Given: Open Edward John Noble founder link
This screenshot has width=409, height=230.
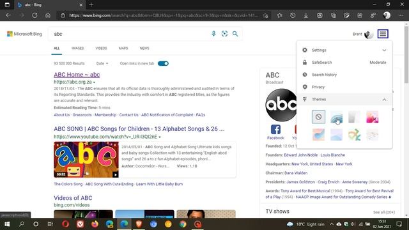Looking at the screenshot, I should coord(300,155).
